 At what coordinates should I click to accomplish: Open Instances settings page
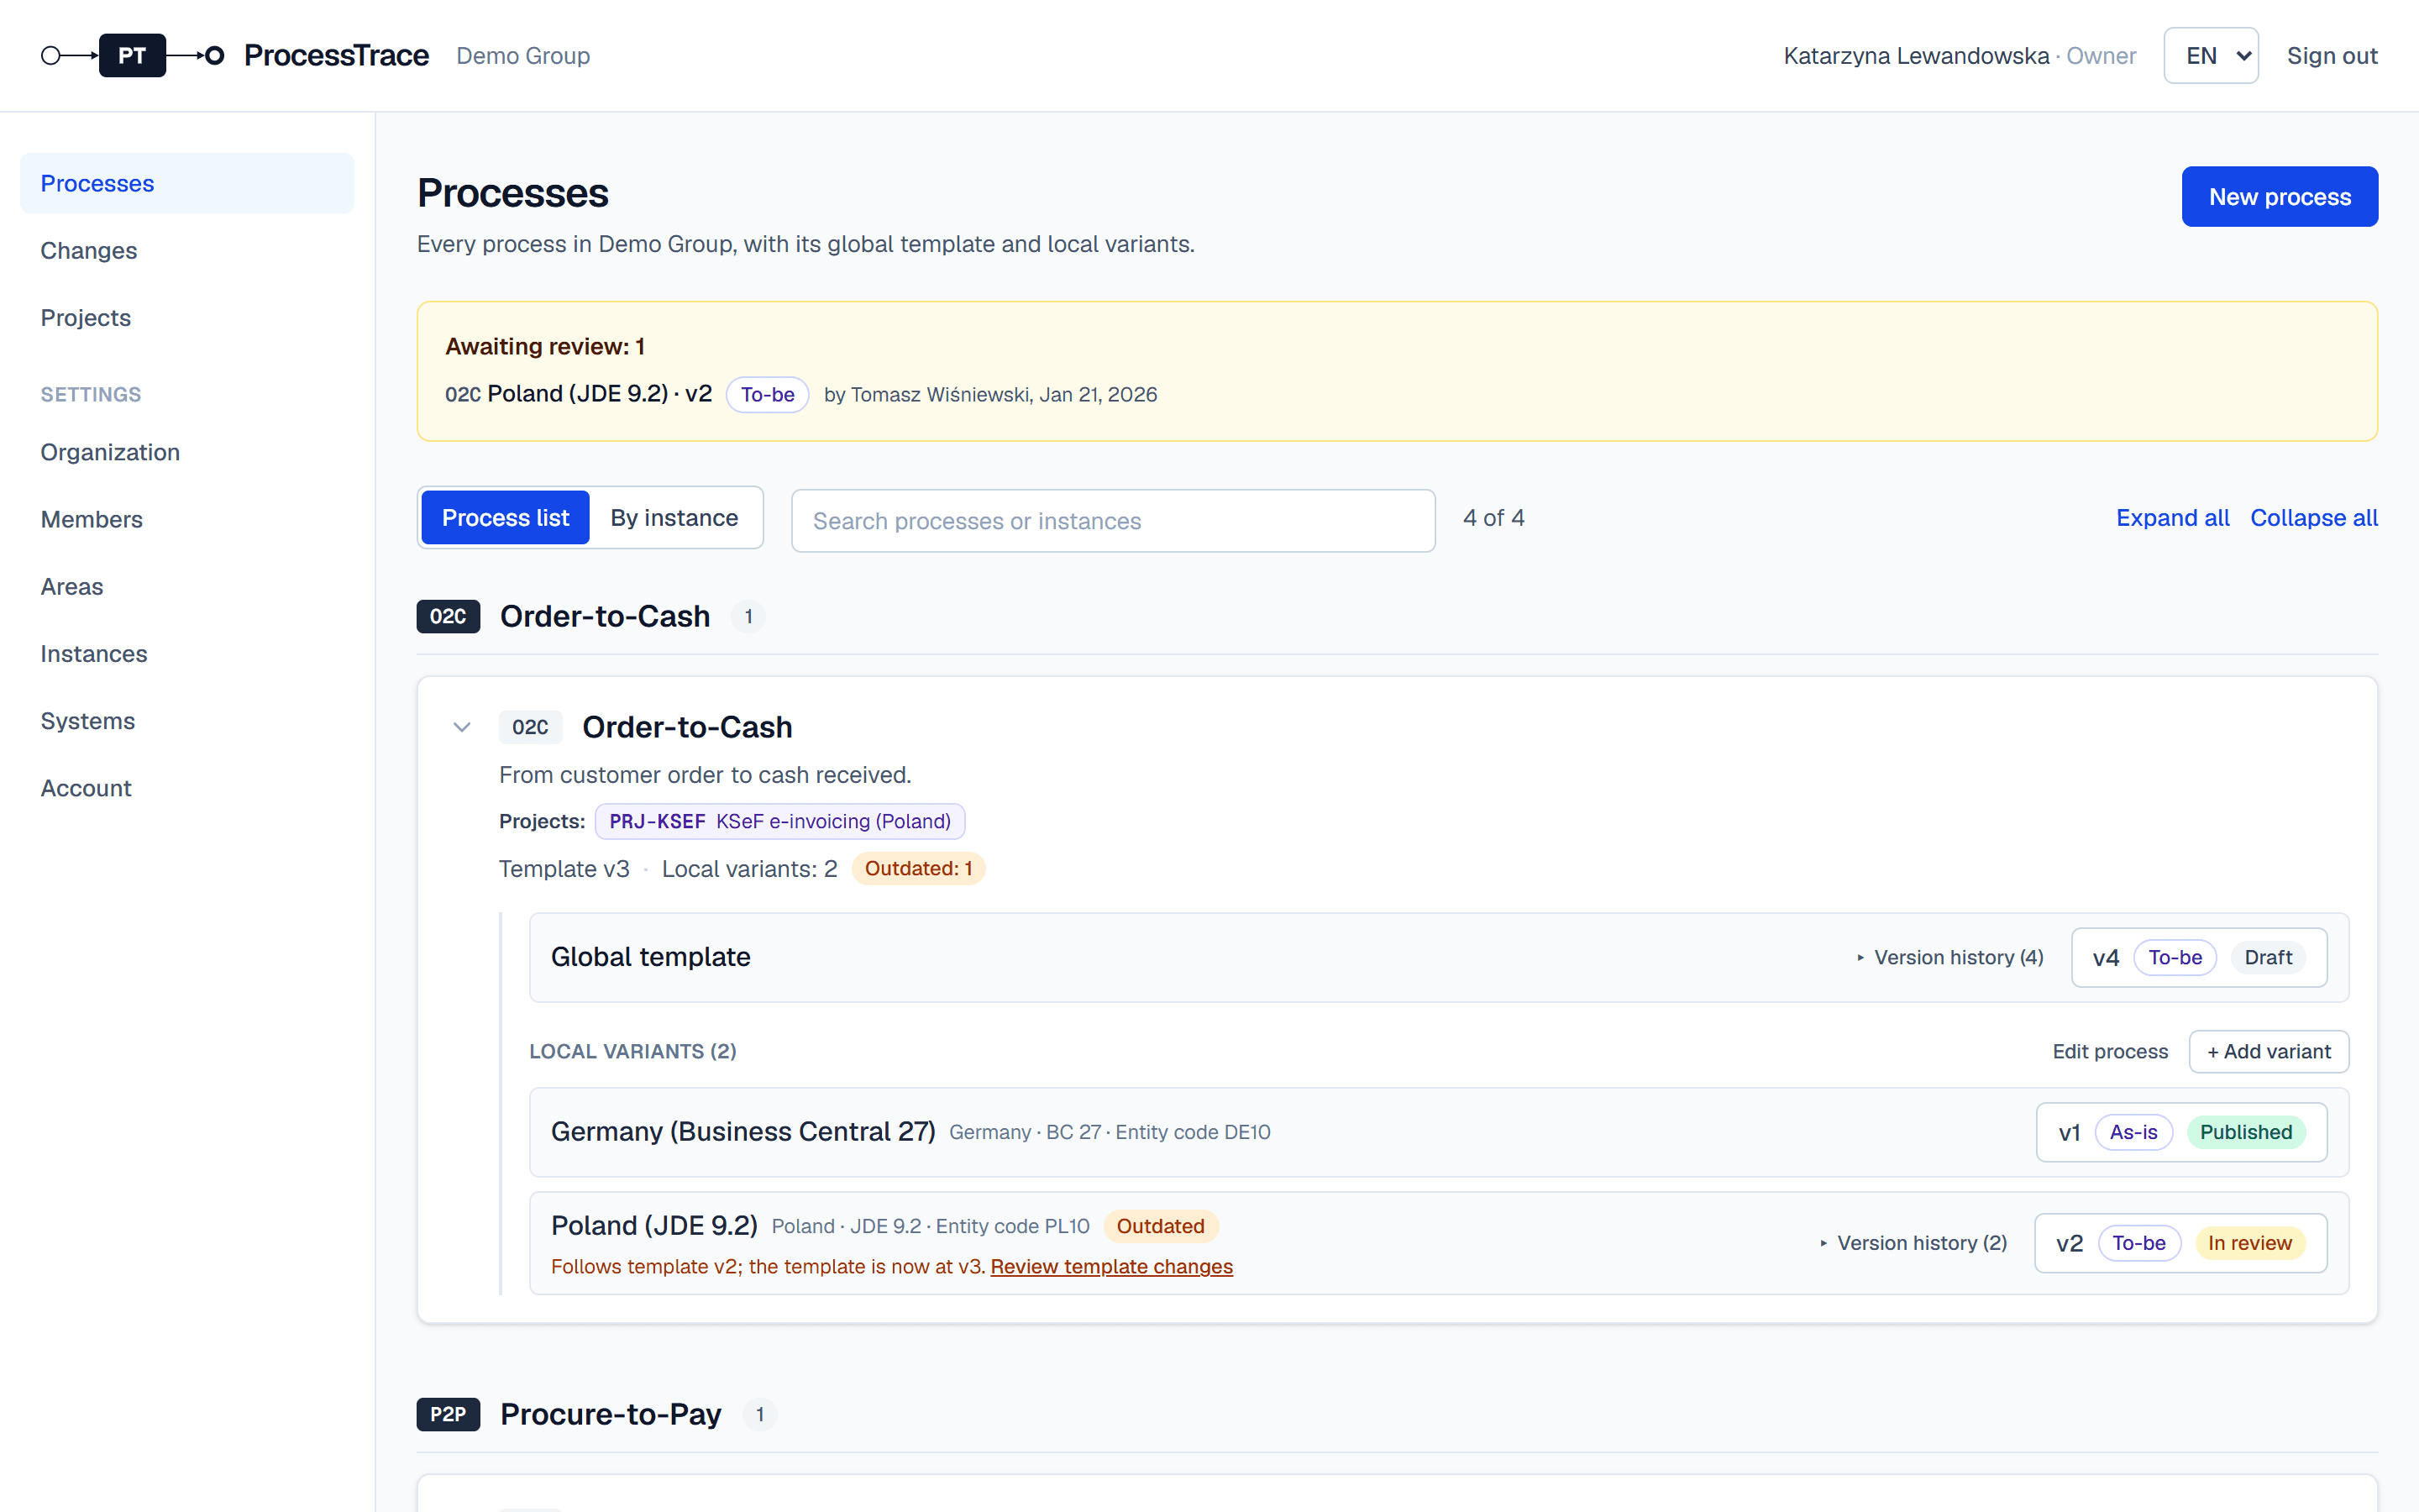pyautogui.click(x=187, y=653)
